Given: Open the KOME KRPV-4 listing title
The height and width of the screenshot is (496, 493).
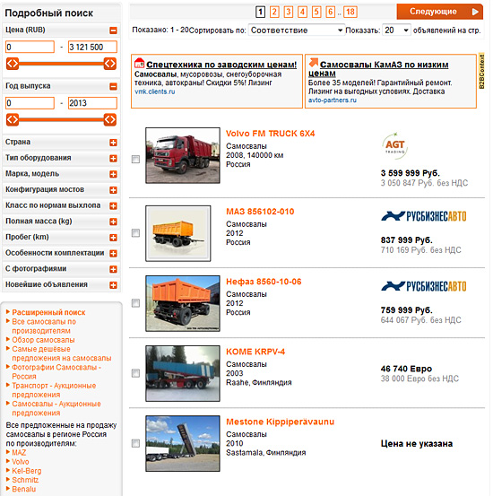Looking at the screenshot, I should click(x=255, y=352).
